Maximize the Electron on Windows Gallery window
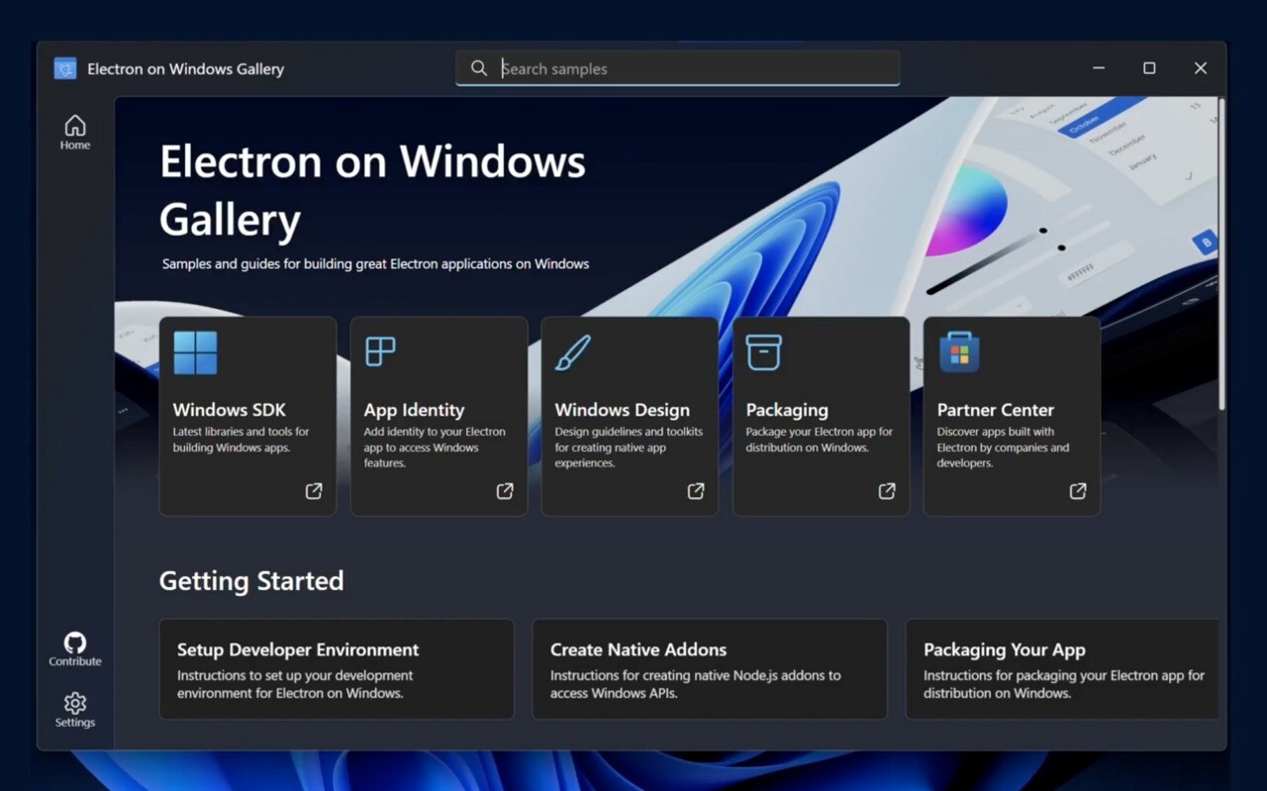This screenshot has width=1267, height=791. click(1149, 68)
